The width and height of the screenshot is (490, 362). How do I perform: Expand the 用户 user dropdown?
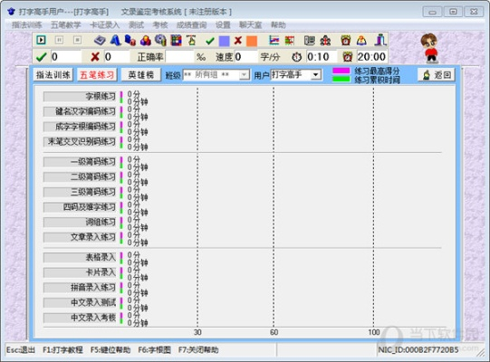click(316, 75)
